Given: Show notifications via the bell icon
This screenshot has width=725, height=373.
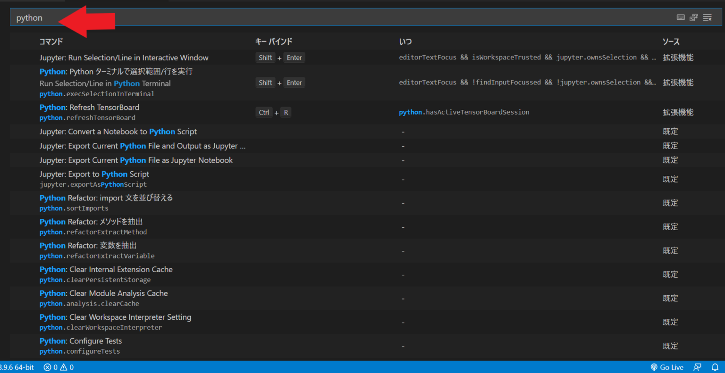Looking at the screenshot, I should tap(715, 367).
